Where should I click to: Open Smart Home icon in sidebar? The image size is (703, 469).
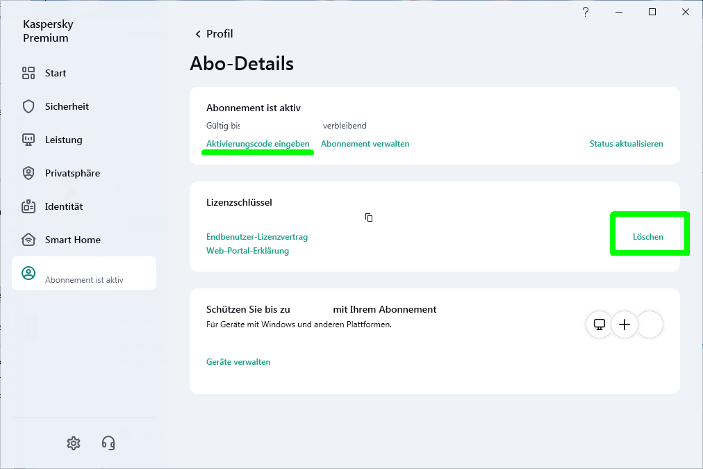pos(28,240)
